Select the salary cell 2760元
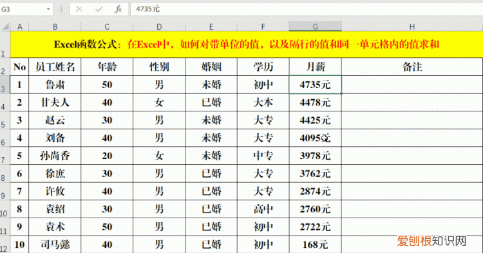 coord(315,209)
